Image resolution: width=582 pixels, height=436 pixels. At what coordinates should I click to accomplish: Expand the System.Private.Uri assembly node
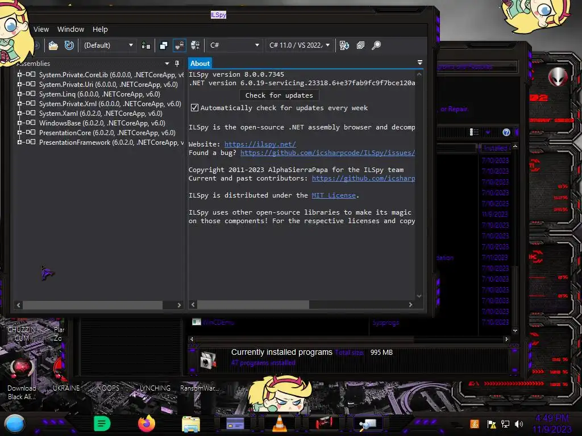[19, 84]
